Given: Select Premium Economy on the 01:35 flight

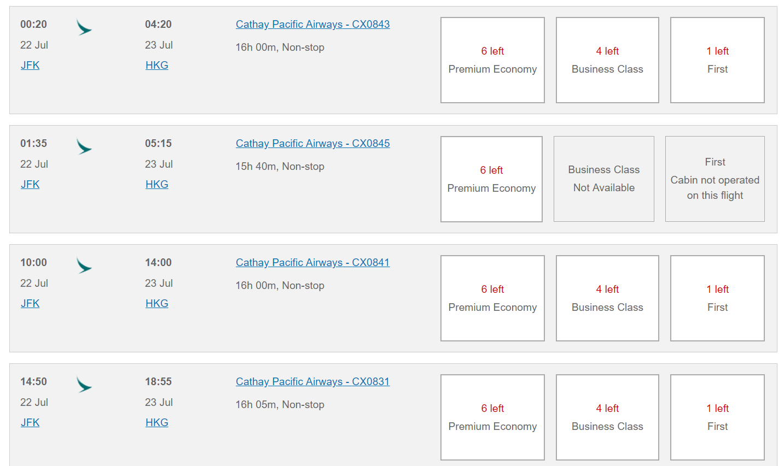Looking at the screenshot, I should (x=491, y=179).
